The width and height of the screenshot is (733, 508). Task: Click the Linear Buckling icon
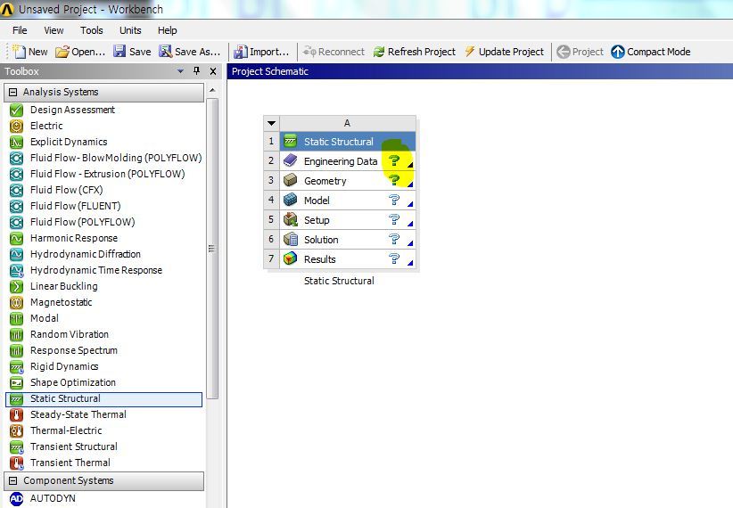(16, 286)
